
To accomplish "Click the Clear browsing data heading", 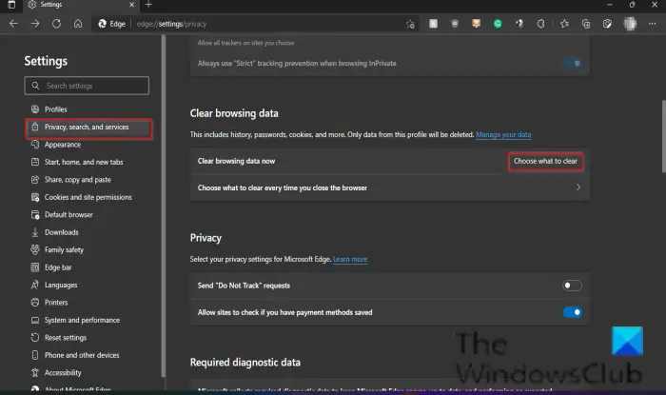I will point(234,113).
